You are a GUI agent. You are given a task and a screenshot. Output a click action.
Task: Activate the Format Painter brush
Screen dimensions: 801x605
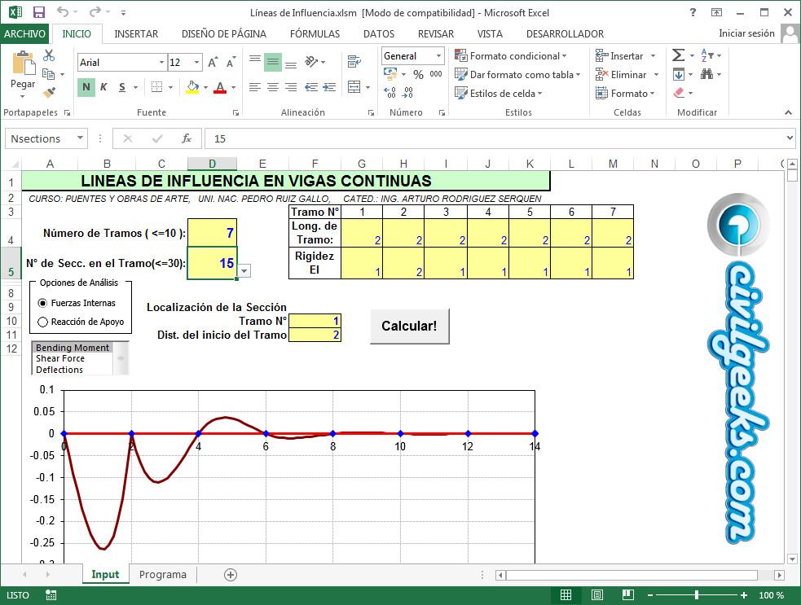click(x=49, y=93)
